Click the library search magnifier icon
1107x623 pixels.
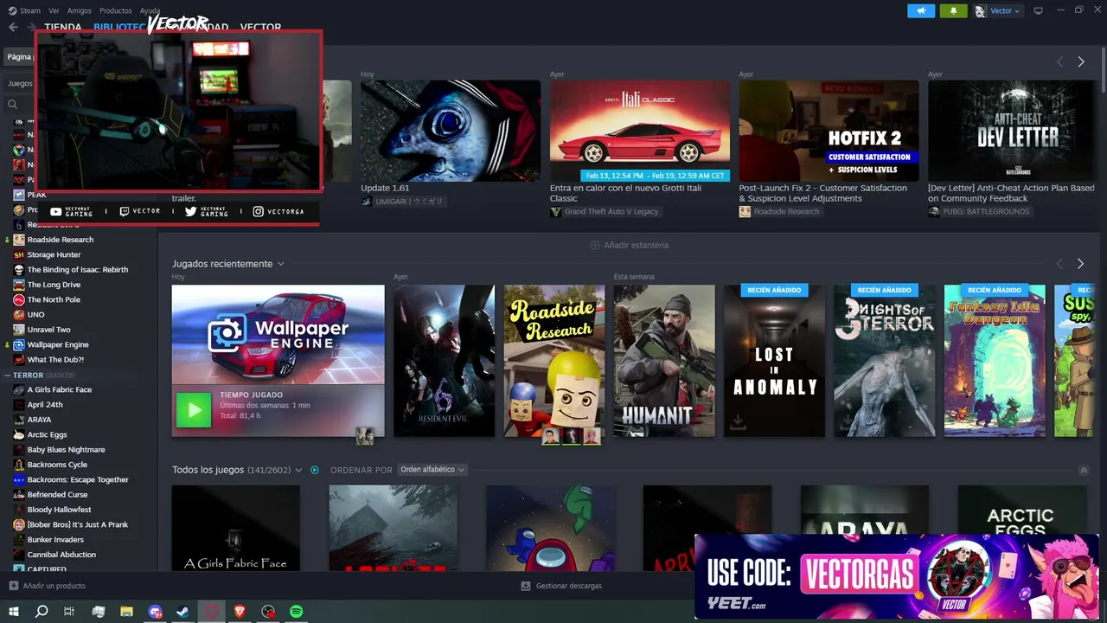13,104
